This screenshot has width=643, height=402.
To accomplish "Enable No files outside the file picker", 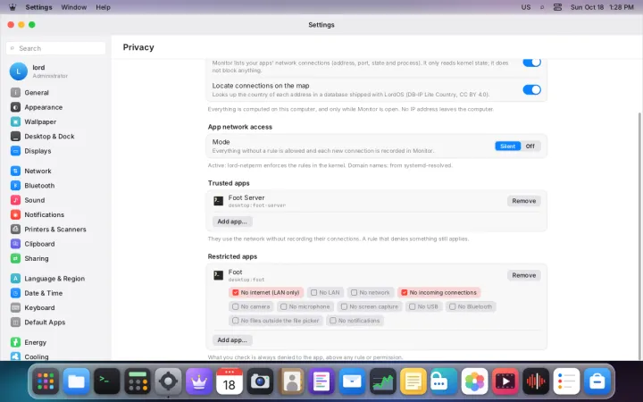I will coord(276,321).
